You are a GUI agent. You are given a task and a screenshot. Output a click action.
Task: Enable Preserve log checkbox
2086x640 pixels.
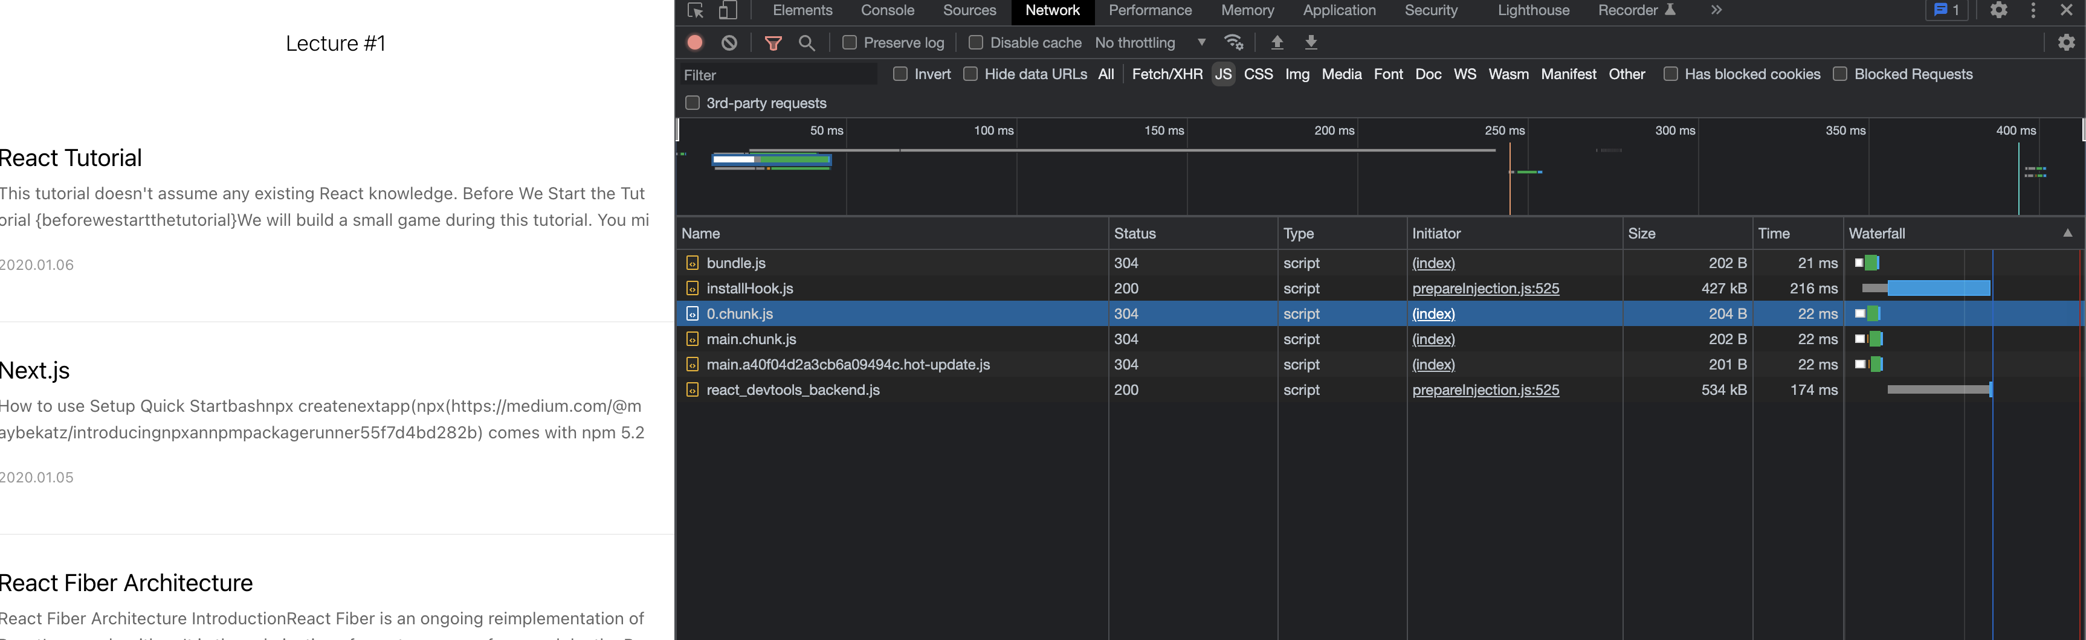(850, 43)
